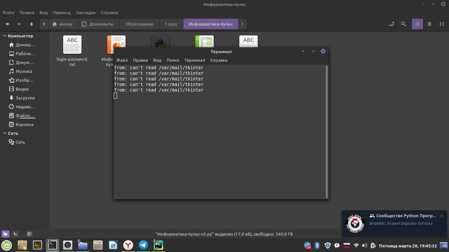Open Telegram from taskbar
This screenshot has height=252, width=449.
pyautogui.click(x=143, y=245)
